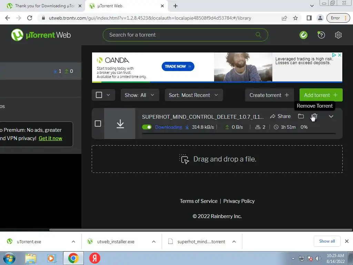Open Yandex browser from taskbar
This screenshot has width=353, height=265.
[x=95, y=258]
